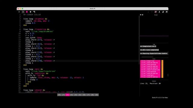The height and width of the screenshot is (108, 193).
Task: Click 'sleep 4' code line
Action: [x=33, y=79]
